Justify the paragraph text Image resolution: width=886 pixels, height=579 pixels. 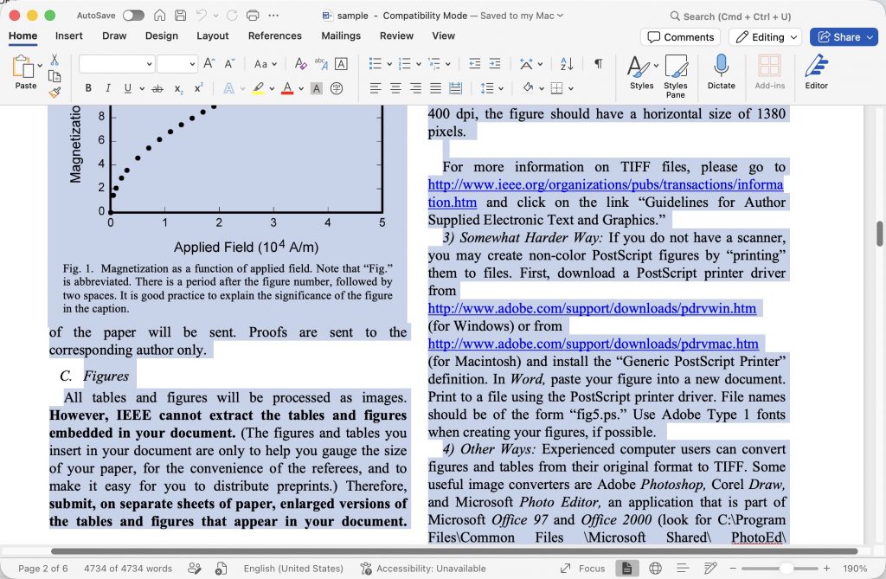(435, 89)
